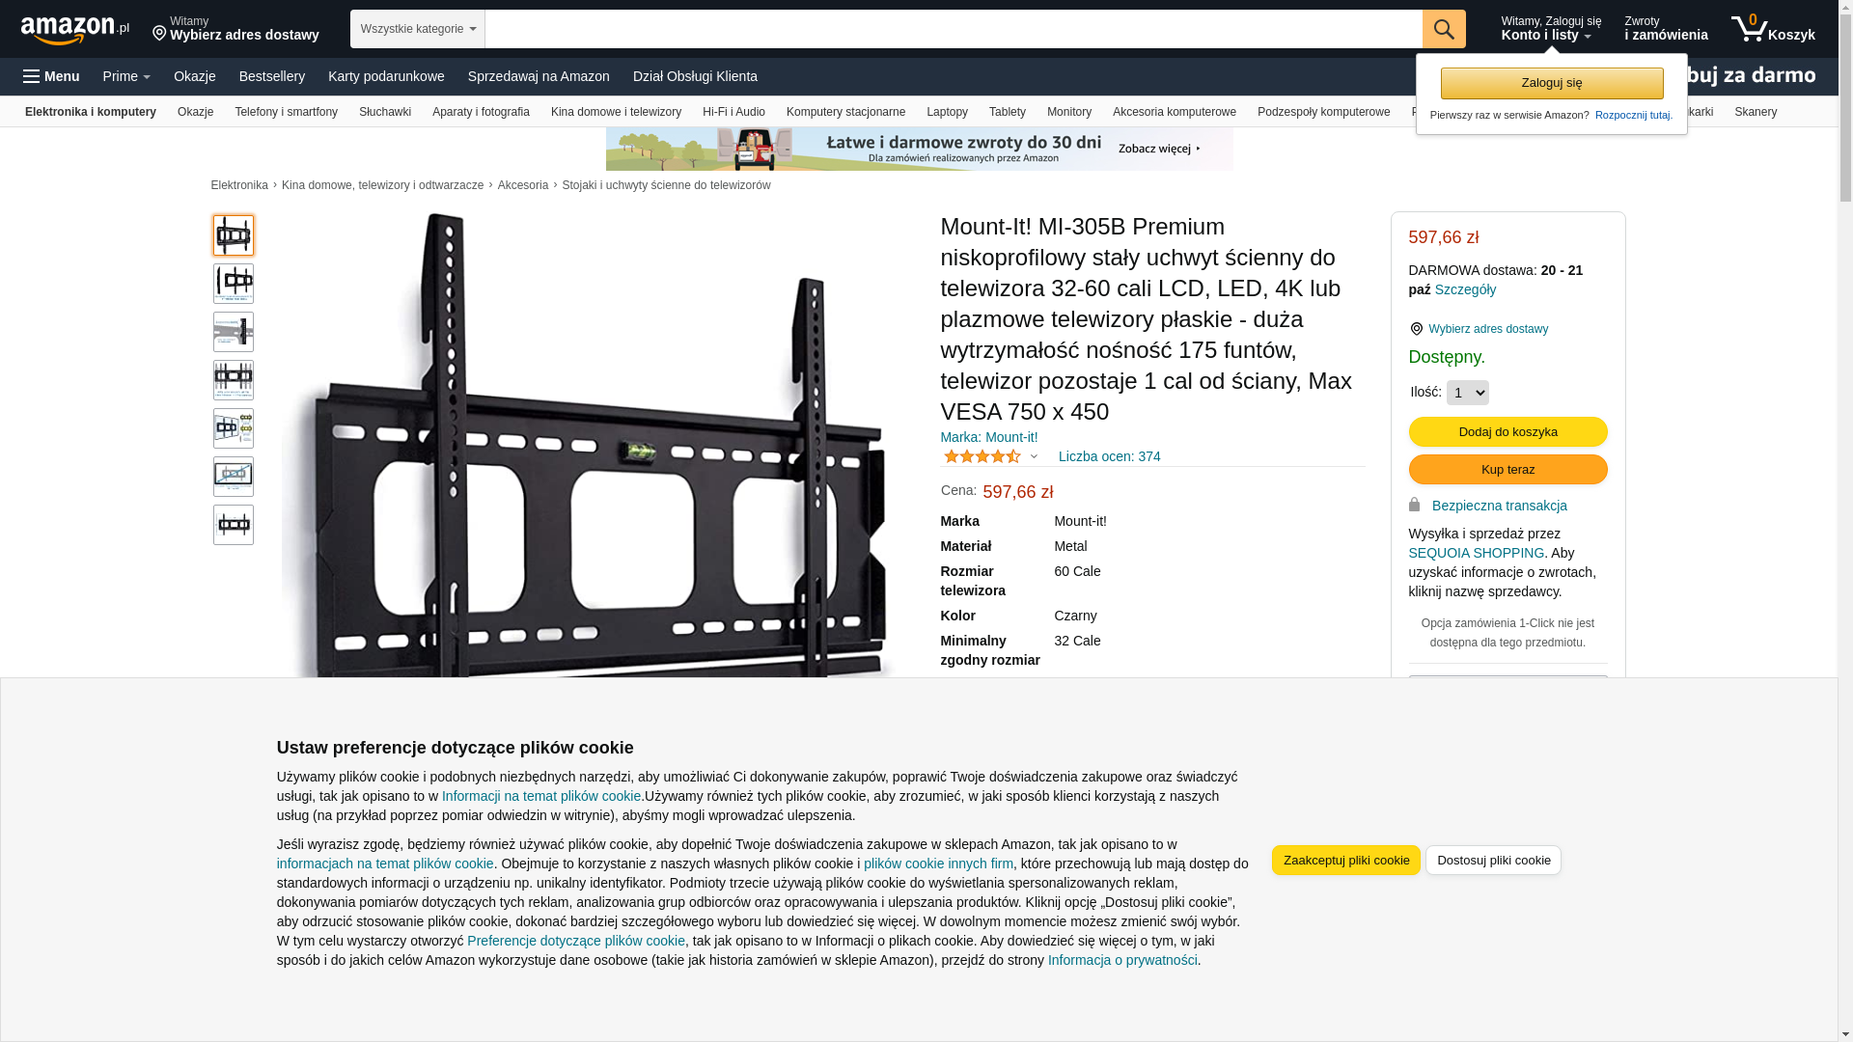Focus the Amazon search input field

click(x=954, y=29)
